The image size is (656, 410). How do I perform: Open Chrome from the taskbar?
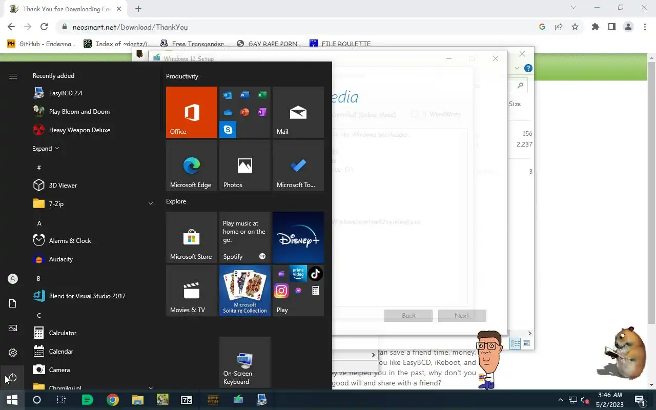coord(113,400)
